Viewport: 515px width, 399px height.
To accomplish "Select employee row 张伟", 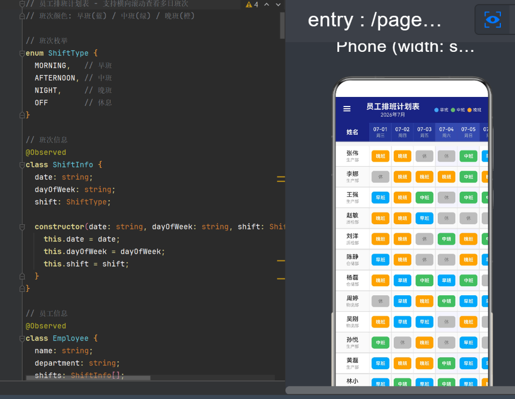I will pyautogui.click(x=412, y=156).
